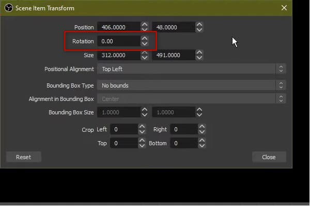Decrease Position Y value with down arrow
Viewport: 310px width, 206px height.
click(x=199, y=29)
